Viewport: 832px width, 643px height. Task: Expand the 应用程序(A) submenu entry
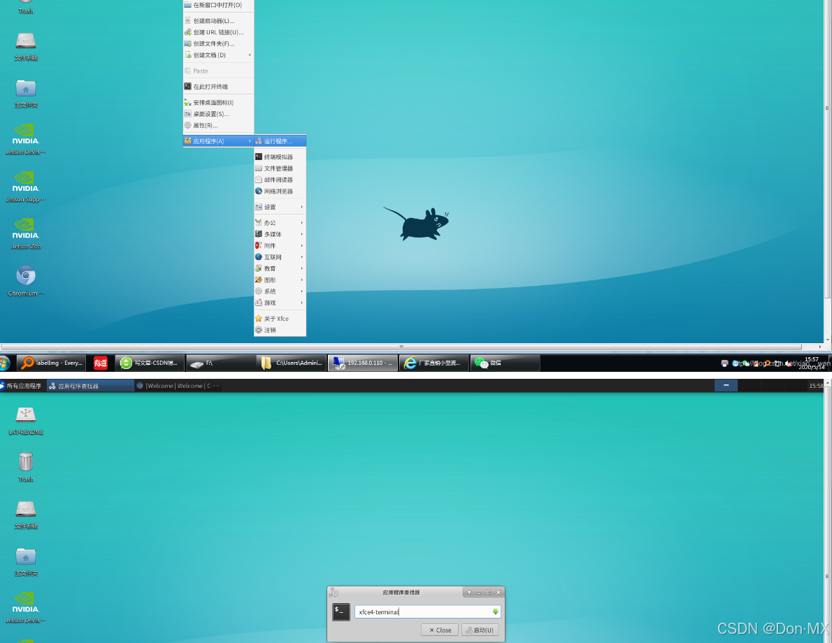pos(219,141)
